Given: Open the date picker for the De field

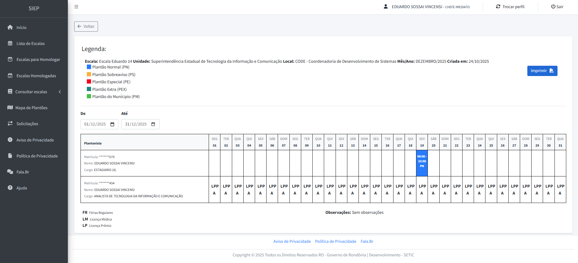Looking at the screenshot, I should point(112,124).
